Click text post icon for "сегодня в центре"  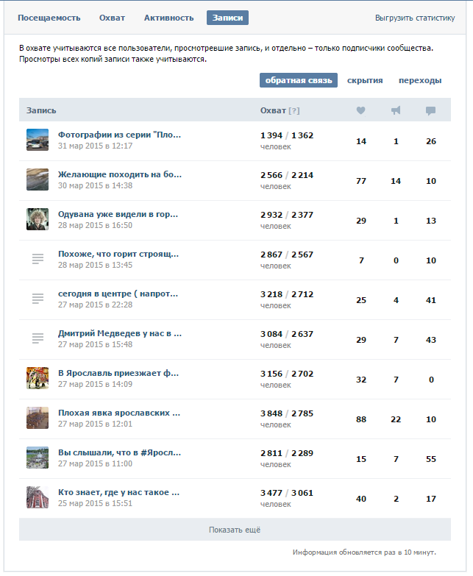[38, 299]
